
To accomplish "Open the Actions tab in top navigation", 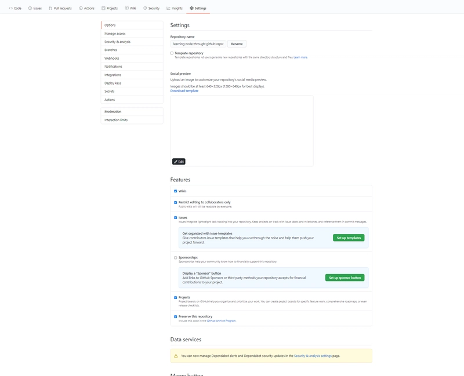I will pos(86,8).
